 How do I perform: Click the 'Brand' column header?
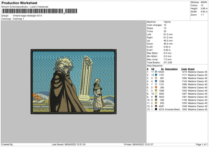coord(191,69)
